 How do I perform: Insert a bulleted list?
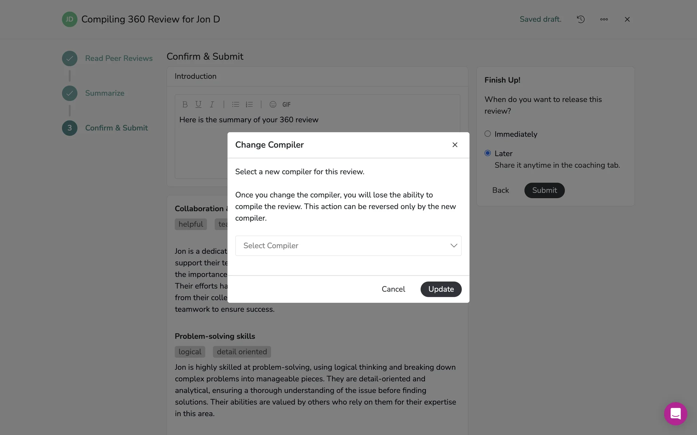236,104
